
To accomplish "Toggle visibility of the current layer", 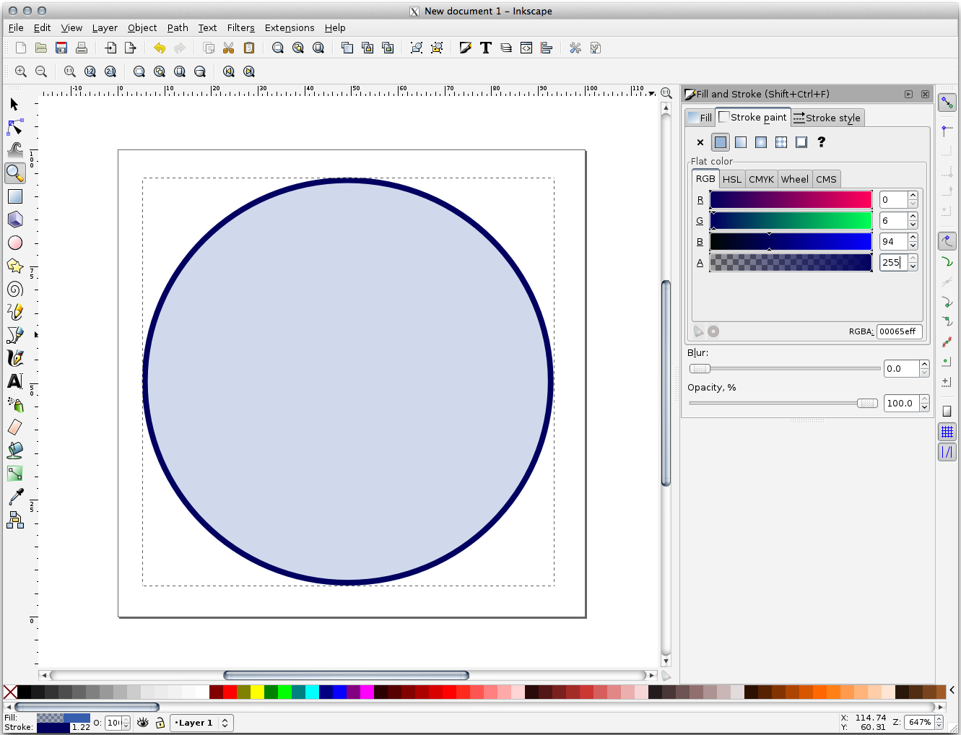I will [x=142, y=723].
